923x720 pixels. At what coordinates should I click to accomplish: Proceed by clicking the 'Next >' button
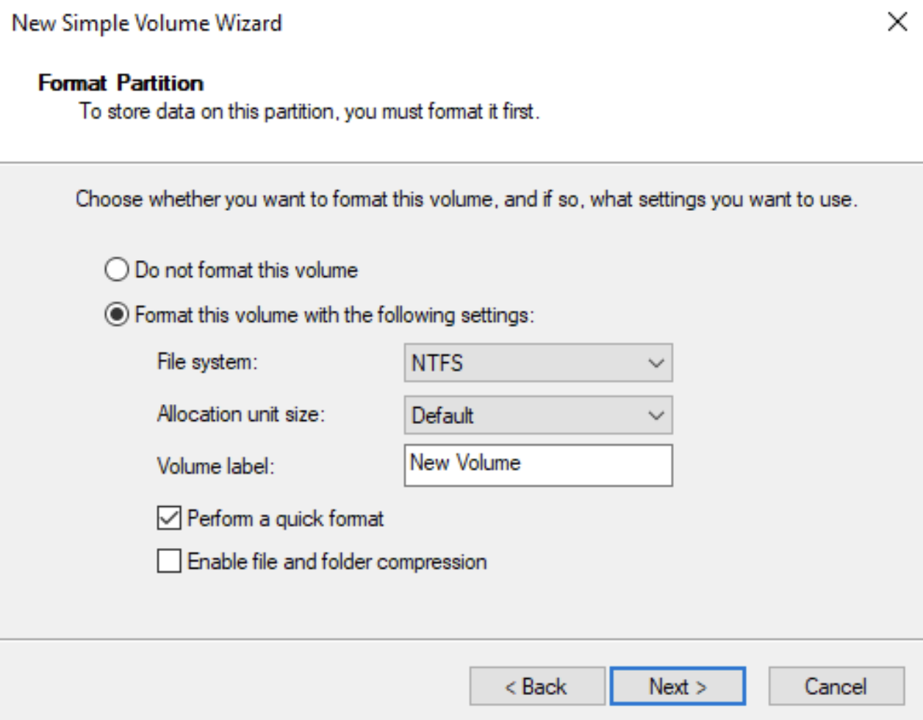point(678,686)
